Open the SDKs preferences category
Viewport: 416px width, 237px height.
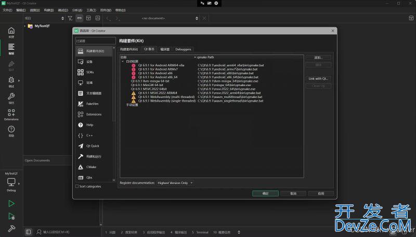click(90, 72)
